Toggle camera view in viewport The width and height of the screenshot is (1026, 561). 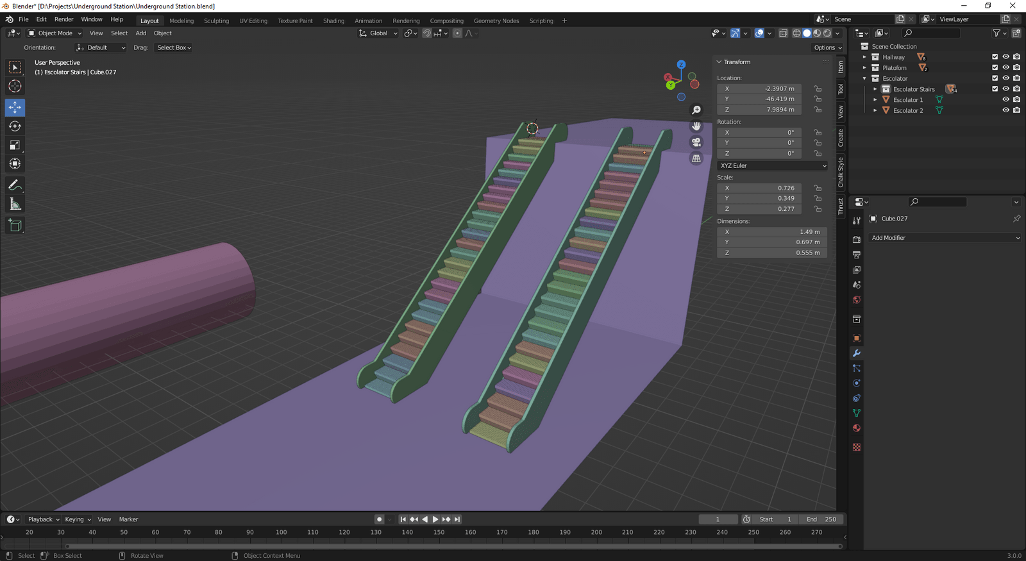696,142
